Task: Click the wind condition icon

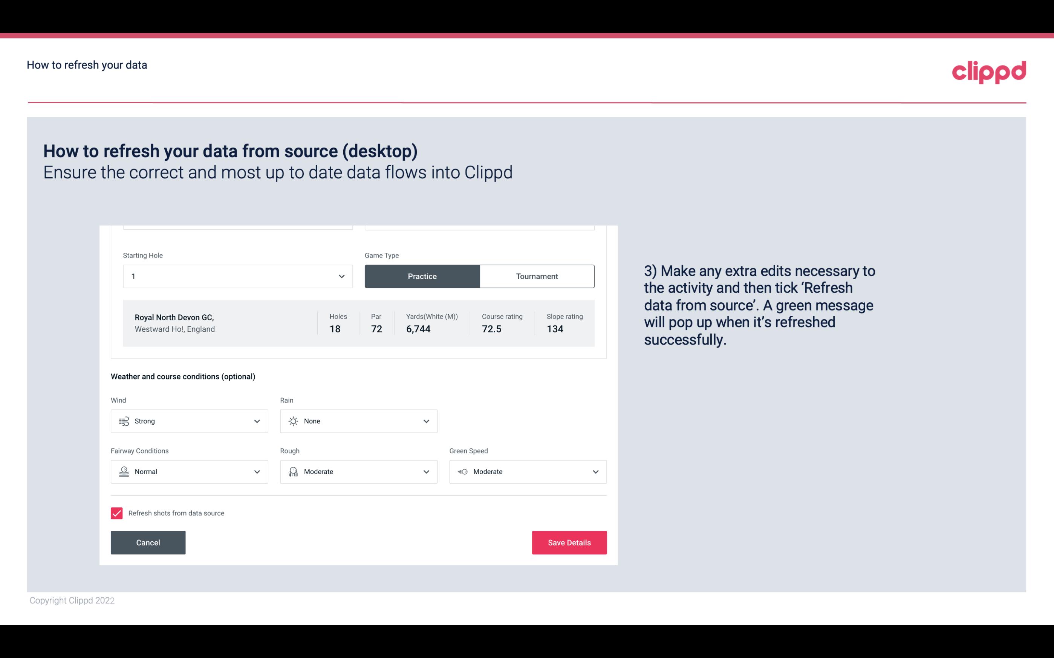Action: click(123, 421)
